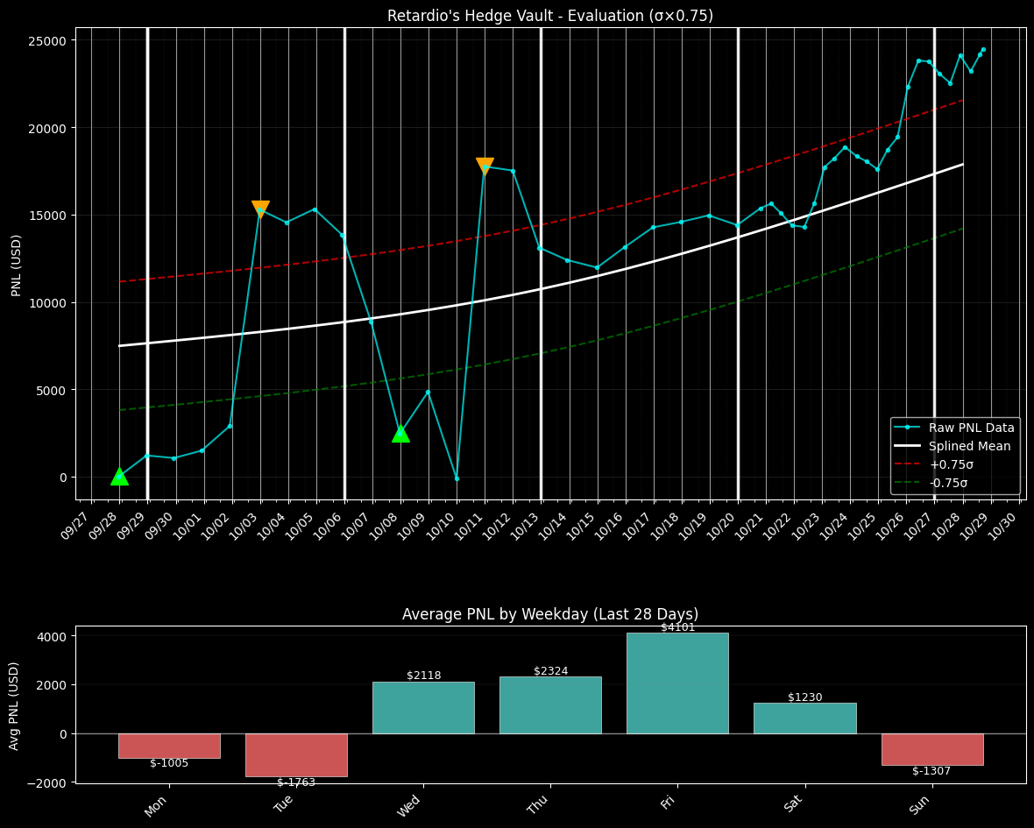Click the $4101 value label

point(677,627)
